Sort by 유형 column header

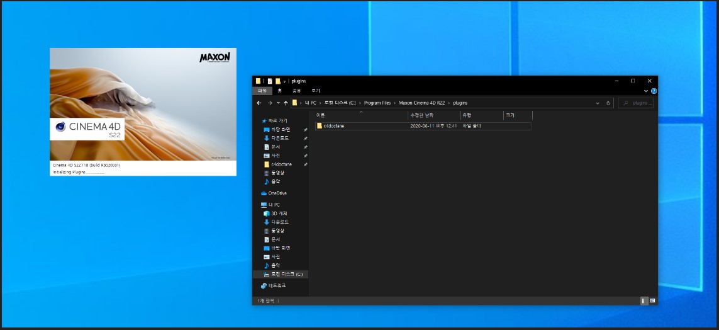[481, 115]
